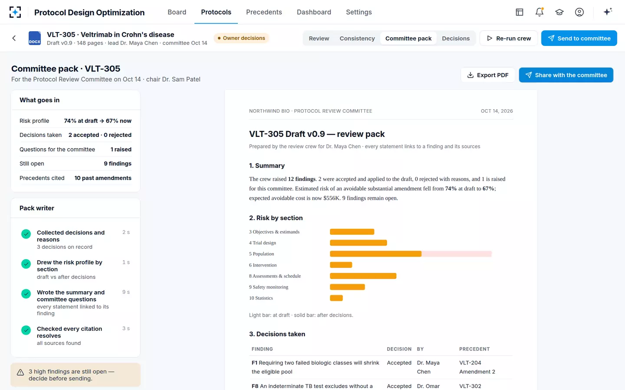Open the Dashboard tab
The image size is (625, 390).
click(x=314, y=12)
